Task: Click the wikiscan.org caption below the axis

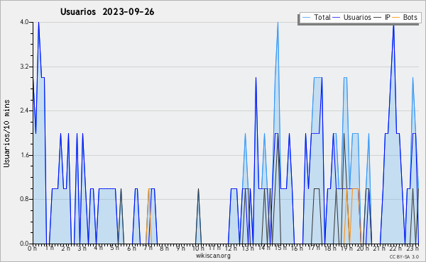Action: pyautogui.click(x=213, y=256)
